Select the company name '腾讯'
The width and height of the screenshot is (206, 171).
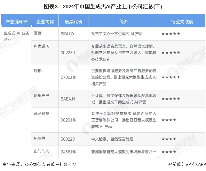[38, 71]
